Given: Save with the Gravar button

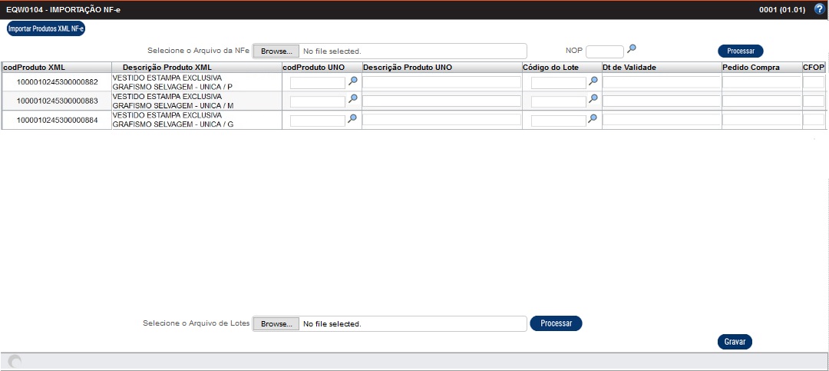Looking at the screenshot, I should pyautogui.click(x=735, y=342).
